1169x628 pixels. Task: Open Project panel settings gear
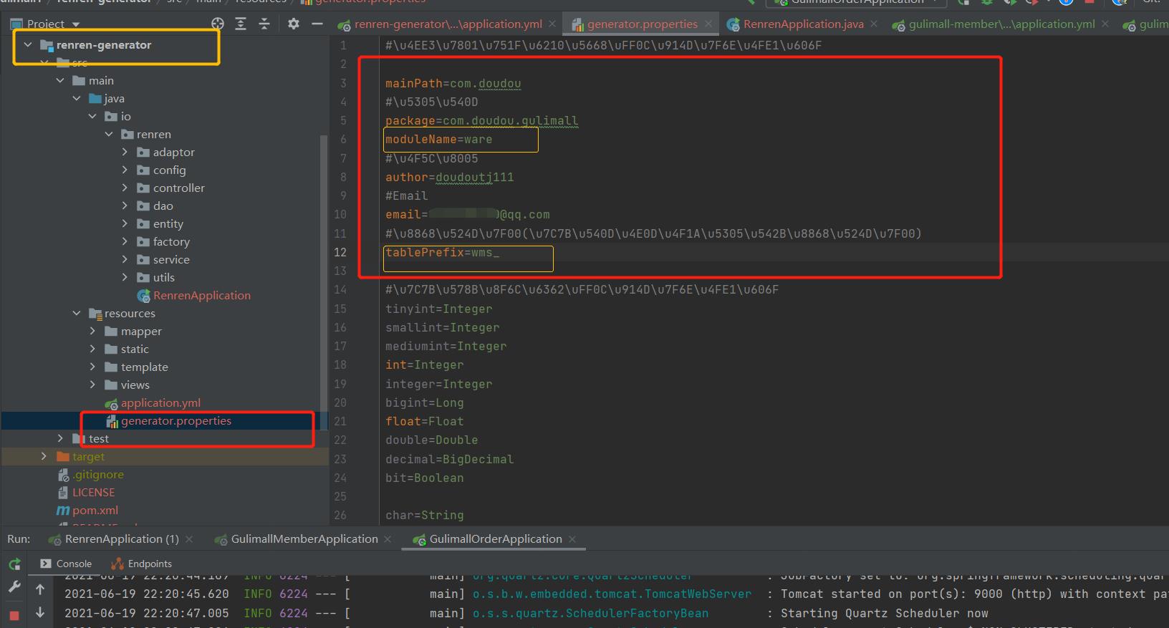294,24
